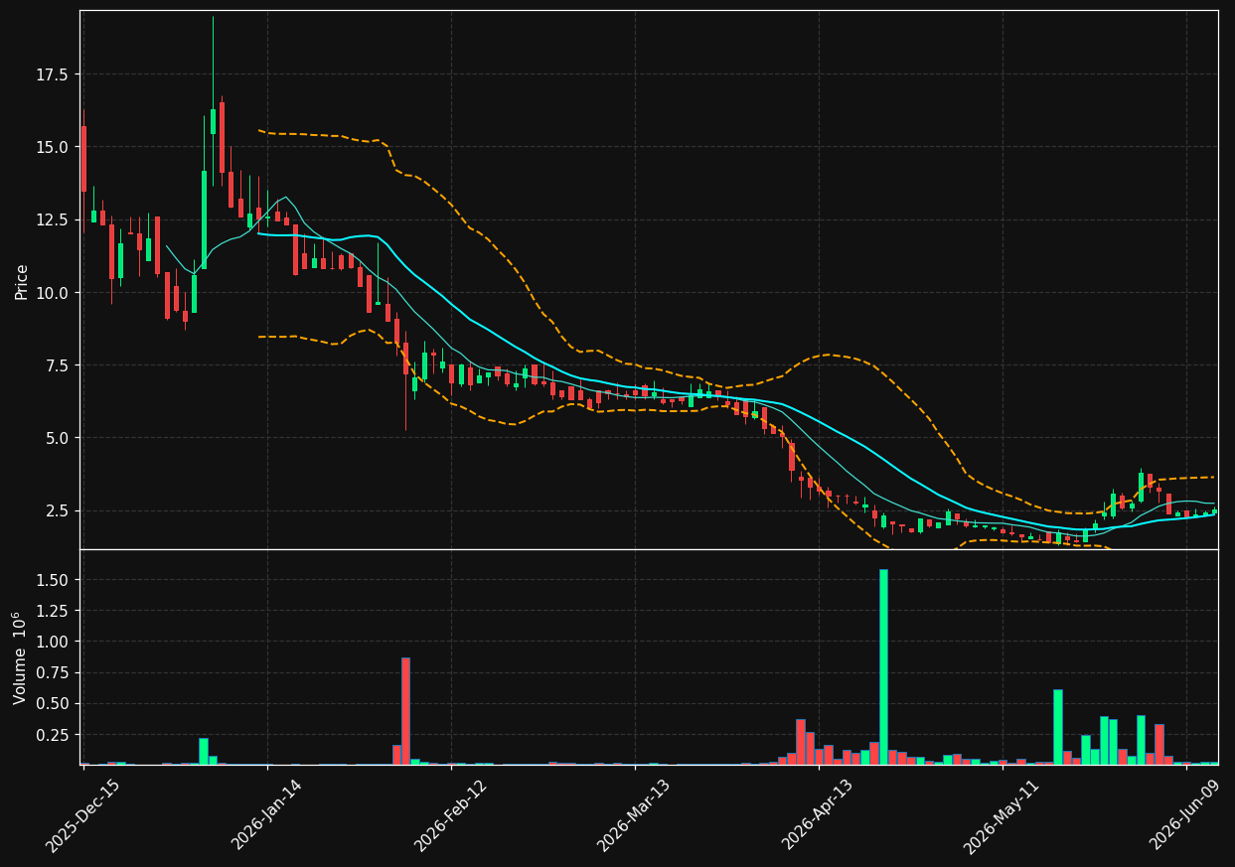Click the 1.00 volume axis label

pos(51,642)
